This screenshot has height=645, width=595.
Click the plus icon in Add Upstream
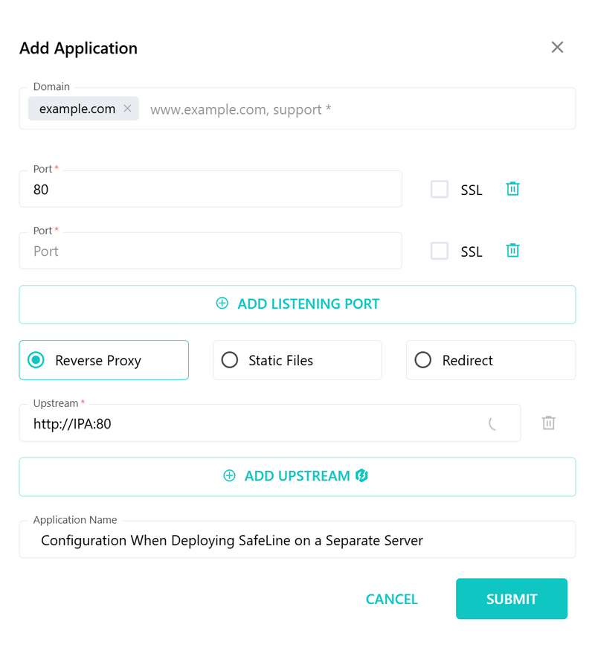229,475
